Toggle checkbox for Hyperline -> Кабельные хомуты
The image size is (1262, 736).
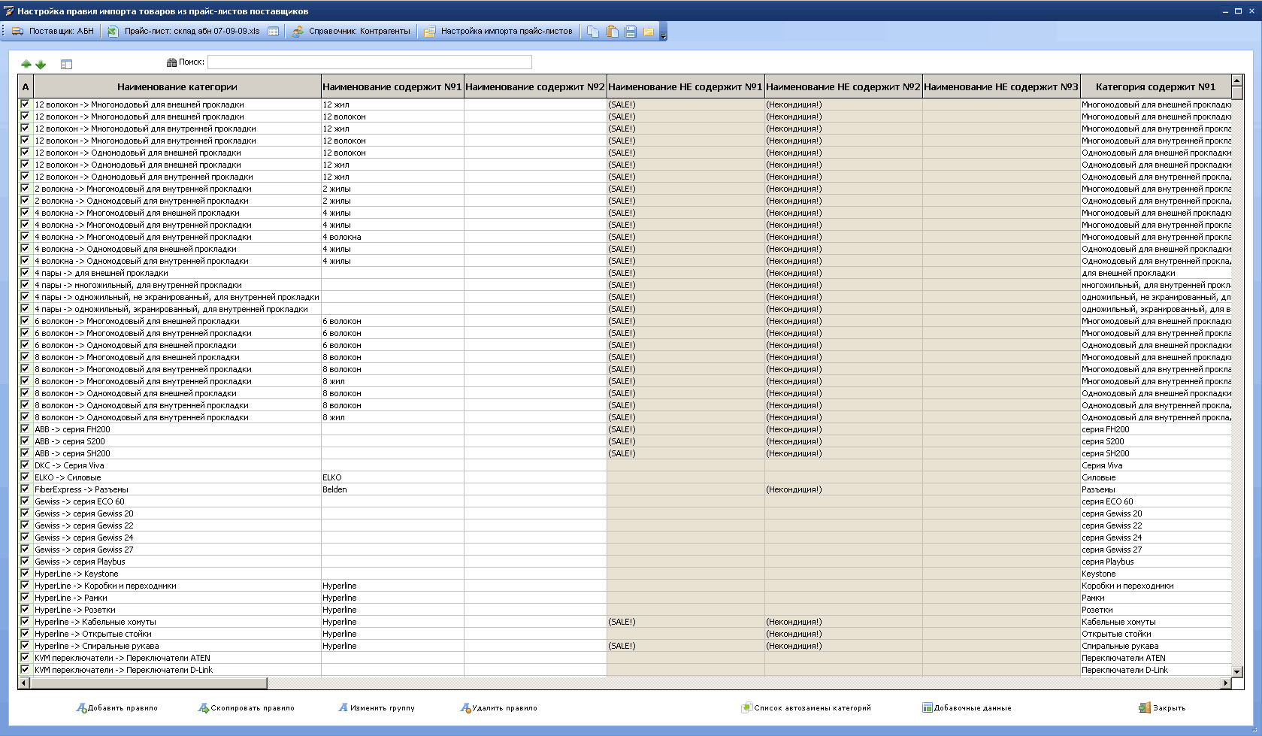point(25,621)
